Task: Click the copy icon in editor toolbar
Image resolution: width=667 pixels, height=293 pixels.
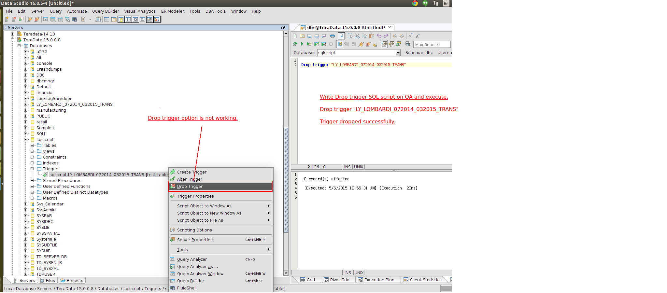Action: coord(364,36)
